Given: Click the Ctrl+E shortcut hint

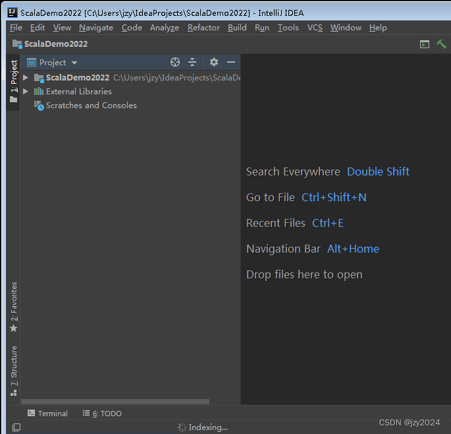Looking at the screenshot, I should [x=328, y=223].
